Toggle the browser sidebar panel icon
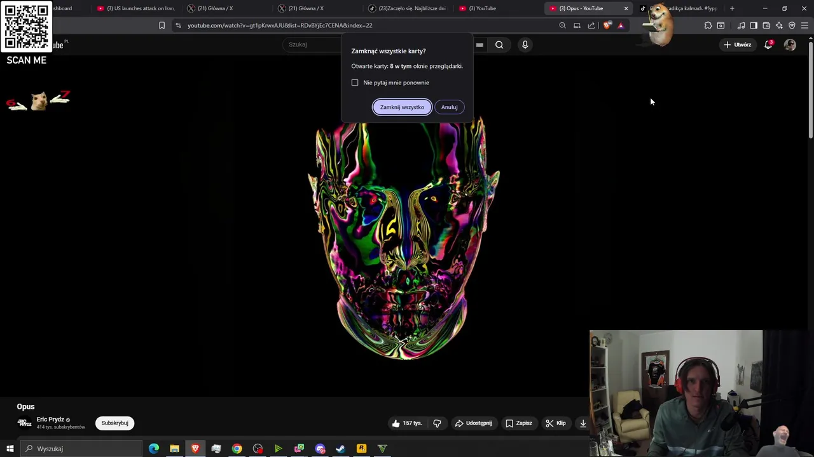 [x=754, y=25]
